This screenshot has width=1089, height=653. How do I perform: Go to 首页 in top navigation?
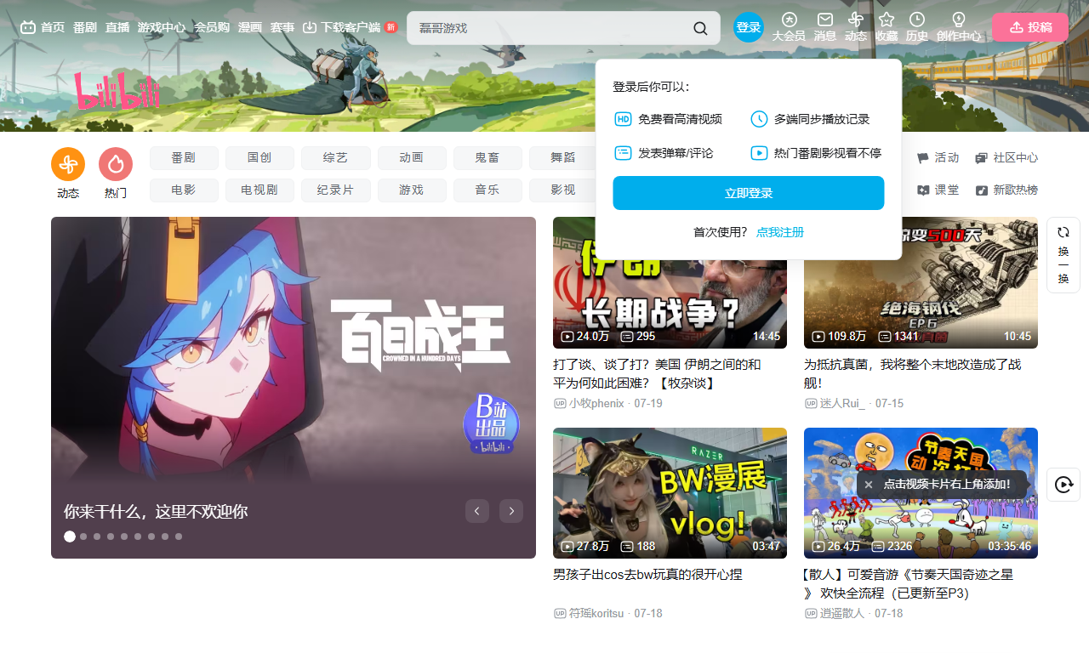pos(43,27)
